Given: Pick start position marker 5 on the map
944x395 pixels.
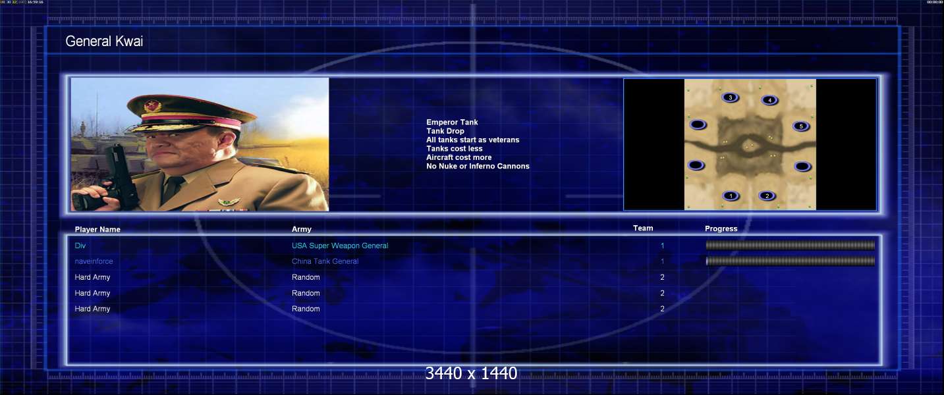Looking at the screenshot, I should (801, 126).
